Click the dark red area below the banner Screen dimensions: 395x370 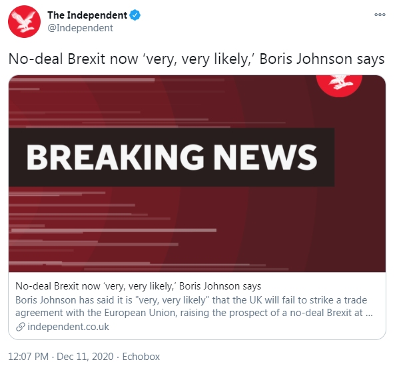click(197, 229)
